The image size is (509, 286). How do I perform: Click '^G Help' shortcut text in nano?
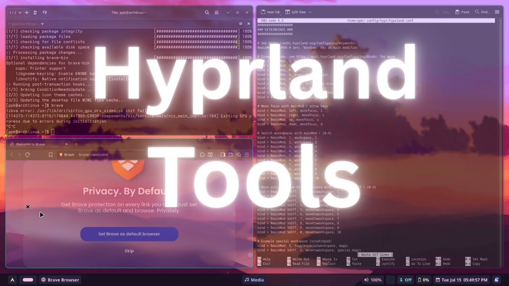[264, 259]
